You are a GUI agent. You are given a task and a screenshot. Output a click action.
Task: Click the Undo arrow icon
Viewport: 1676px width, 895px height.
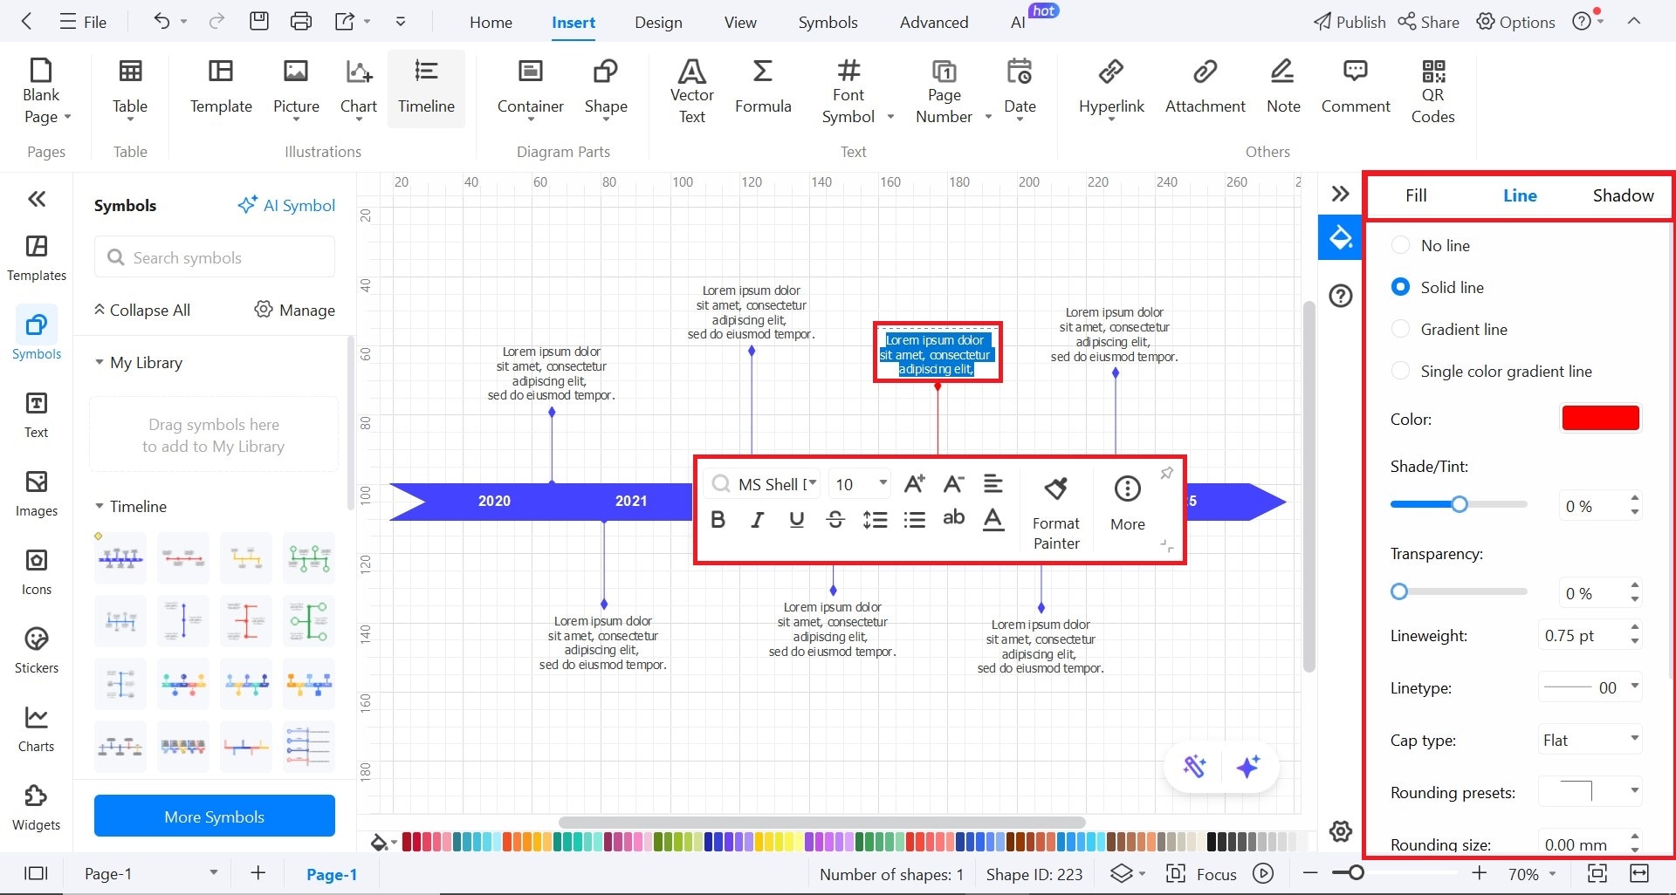[x=161, y=22]
